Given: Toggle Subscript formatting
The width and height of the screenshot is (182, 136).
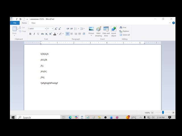Looking at the screenshot, I should point(46,34).
